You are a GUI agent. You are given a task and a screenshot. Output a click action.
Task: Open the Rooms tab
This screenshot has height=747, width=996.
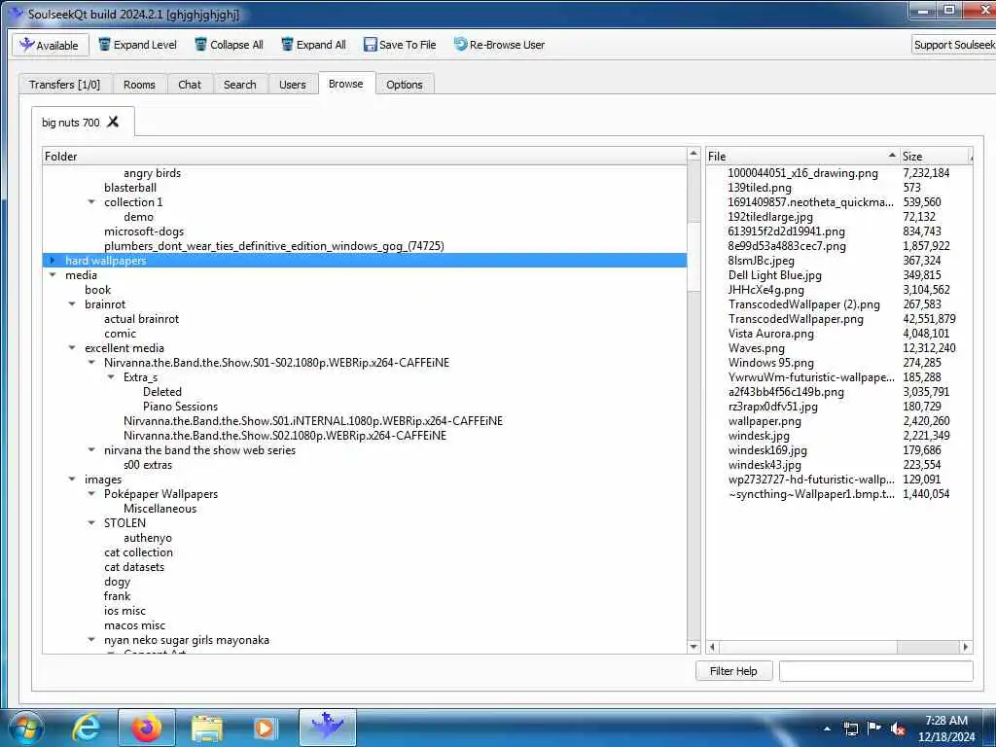pos(139,85)
